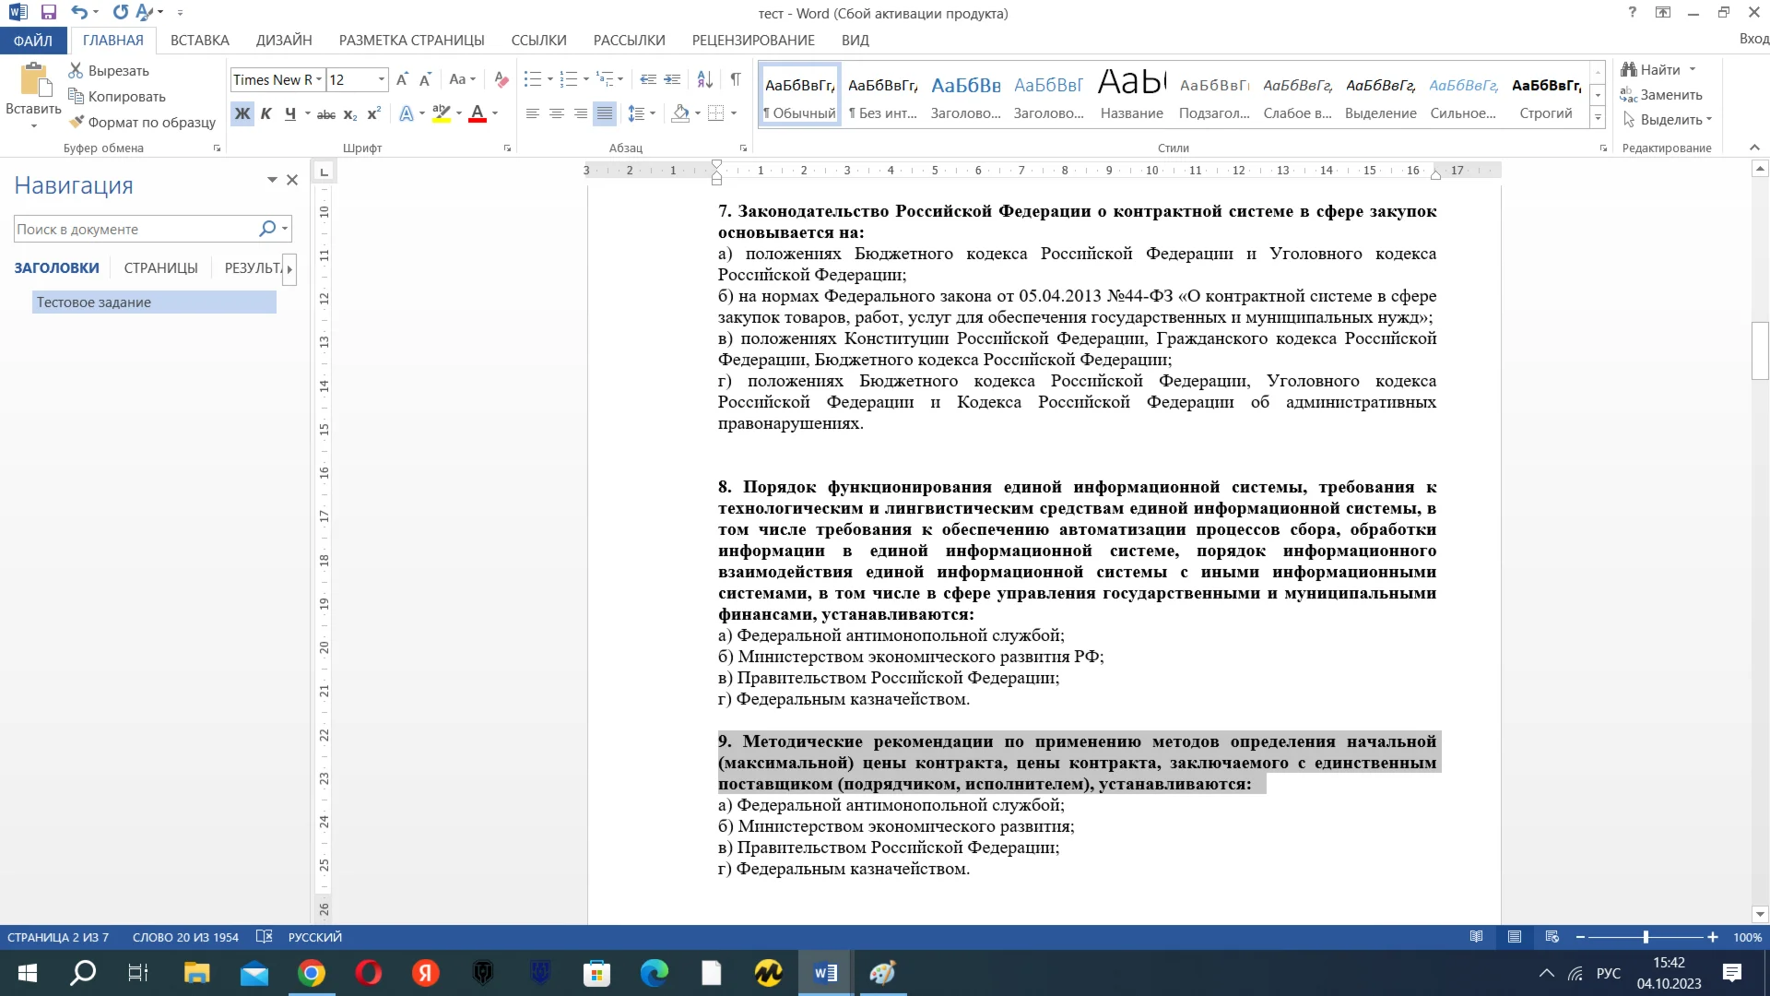Redo the last action in the quick access toolbar
1770x996 pixels.
[x=120, y=13]
